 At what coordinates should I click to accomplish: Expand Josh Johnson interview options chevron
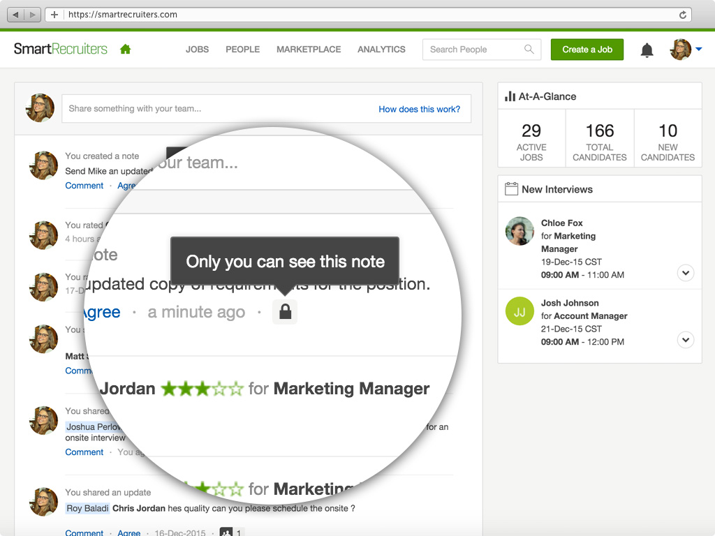(x=686, y=340)
